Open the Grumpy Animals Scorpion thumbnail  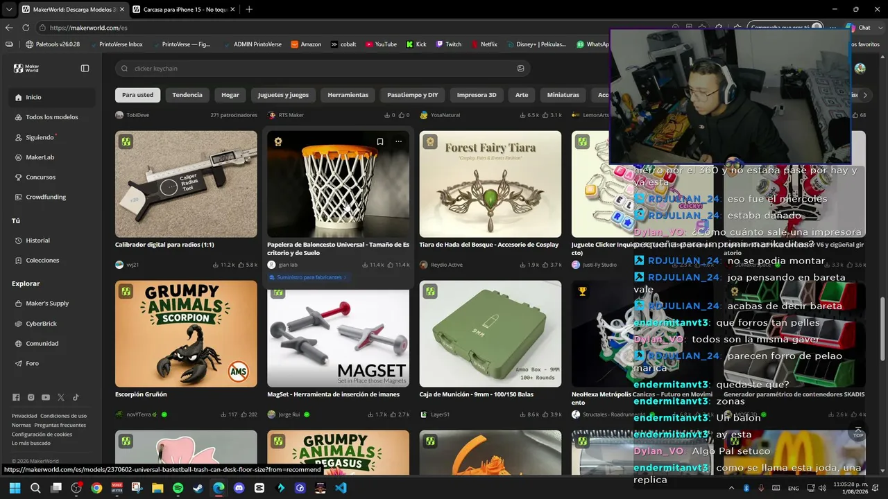pyautogui.click(x=186, y=334)
